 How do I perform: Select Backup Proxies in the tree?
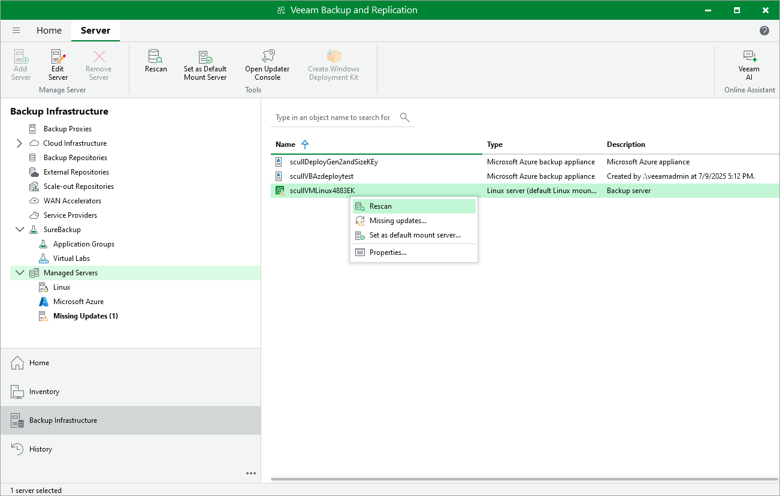coord(68,129)
